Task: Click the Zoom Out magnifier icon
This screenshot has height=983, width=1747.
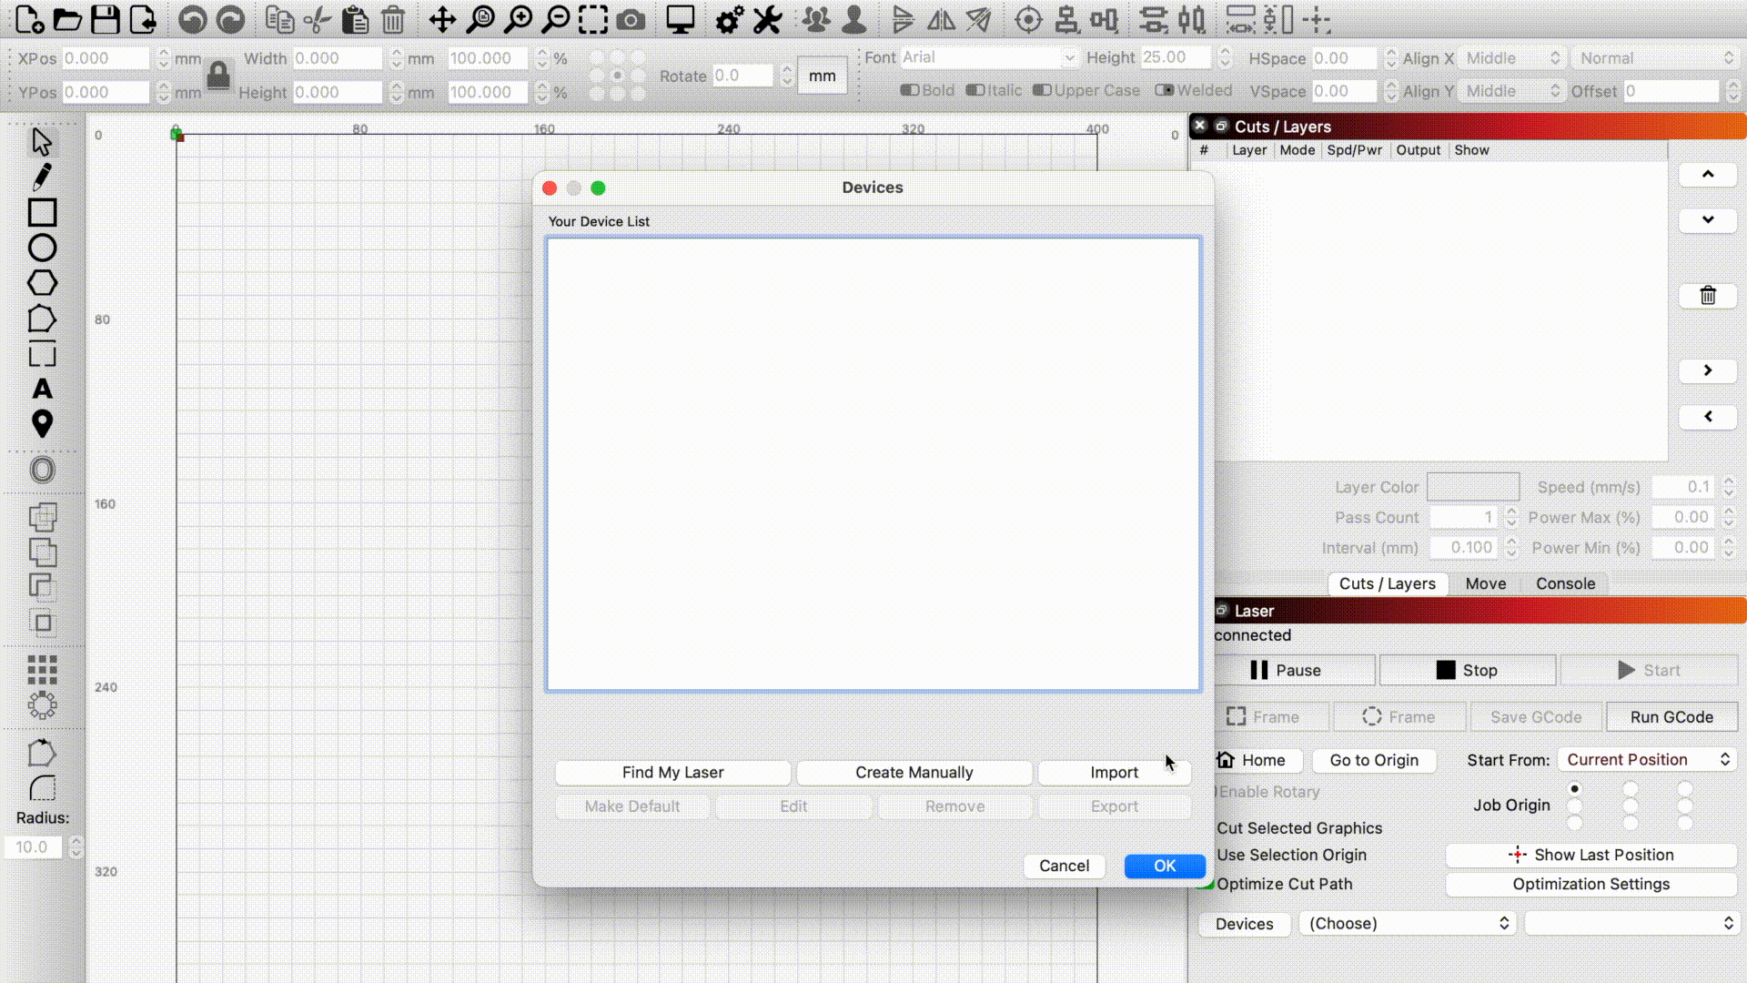Action: (x=555, y=19)
